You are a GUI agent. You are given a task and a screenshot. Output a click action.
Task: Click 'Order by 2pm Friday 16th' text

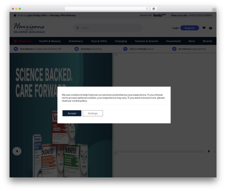point(32,15)
